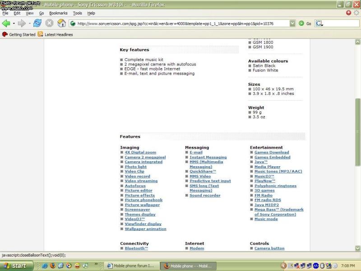Open the address bar URL dropdown
Image resolution: width=361 pixels, height=271 pixels.
(292, 23)
